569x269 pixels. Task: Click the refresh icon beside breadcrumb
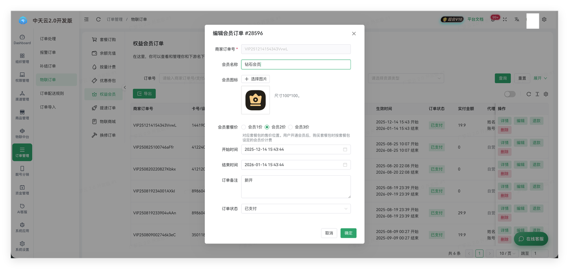(x=98, y=19)
